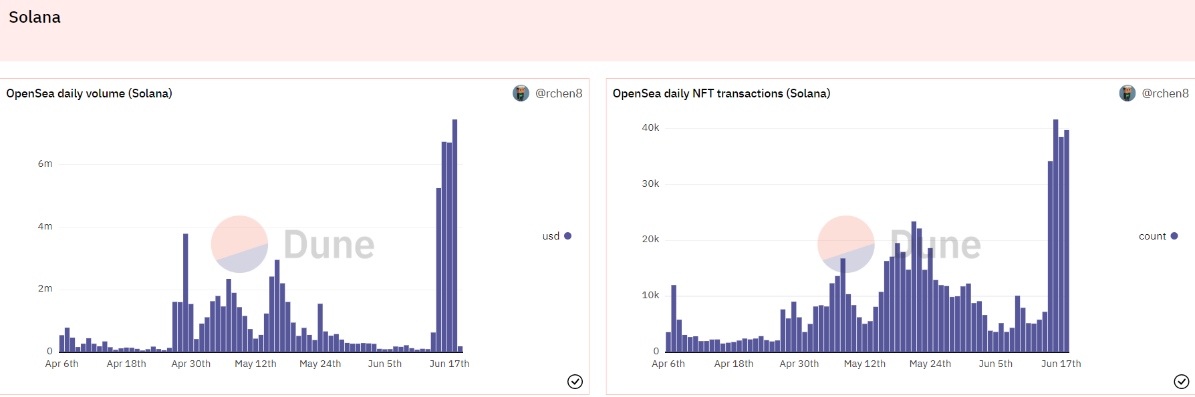The image size is (1195, 397).
Task: Click the May 12th label on the volume chart
Action: coord(255,364)
